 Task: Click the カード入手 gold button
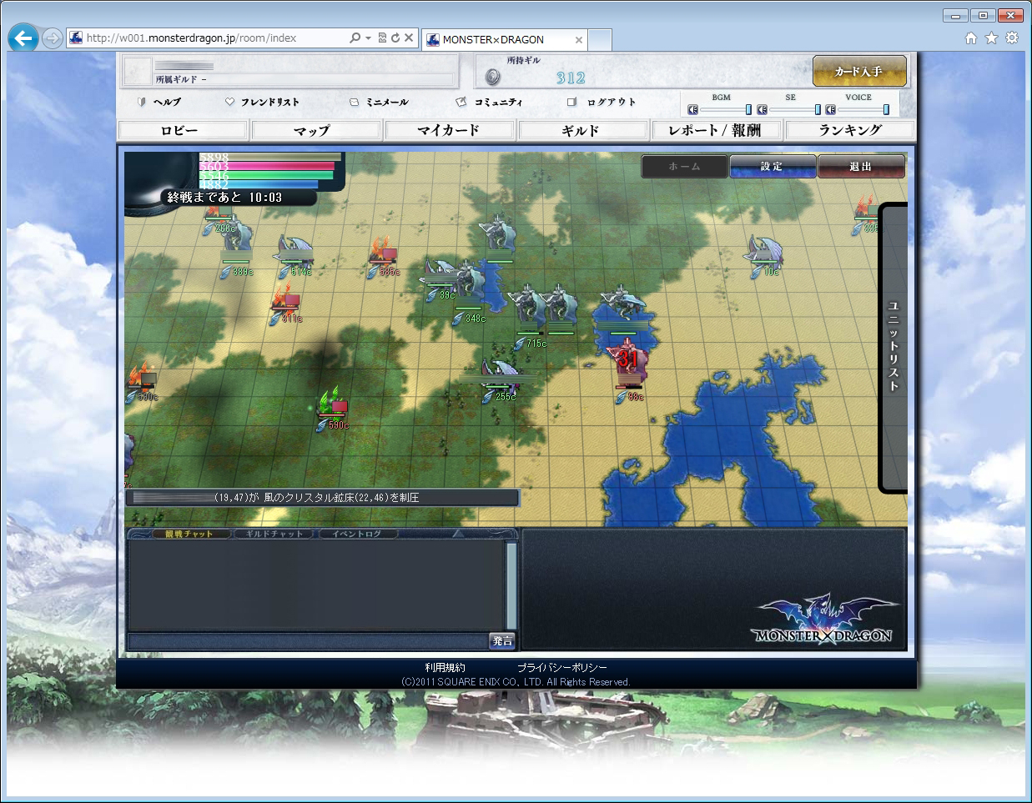[859, 71]
